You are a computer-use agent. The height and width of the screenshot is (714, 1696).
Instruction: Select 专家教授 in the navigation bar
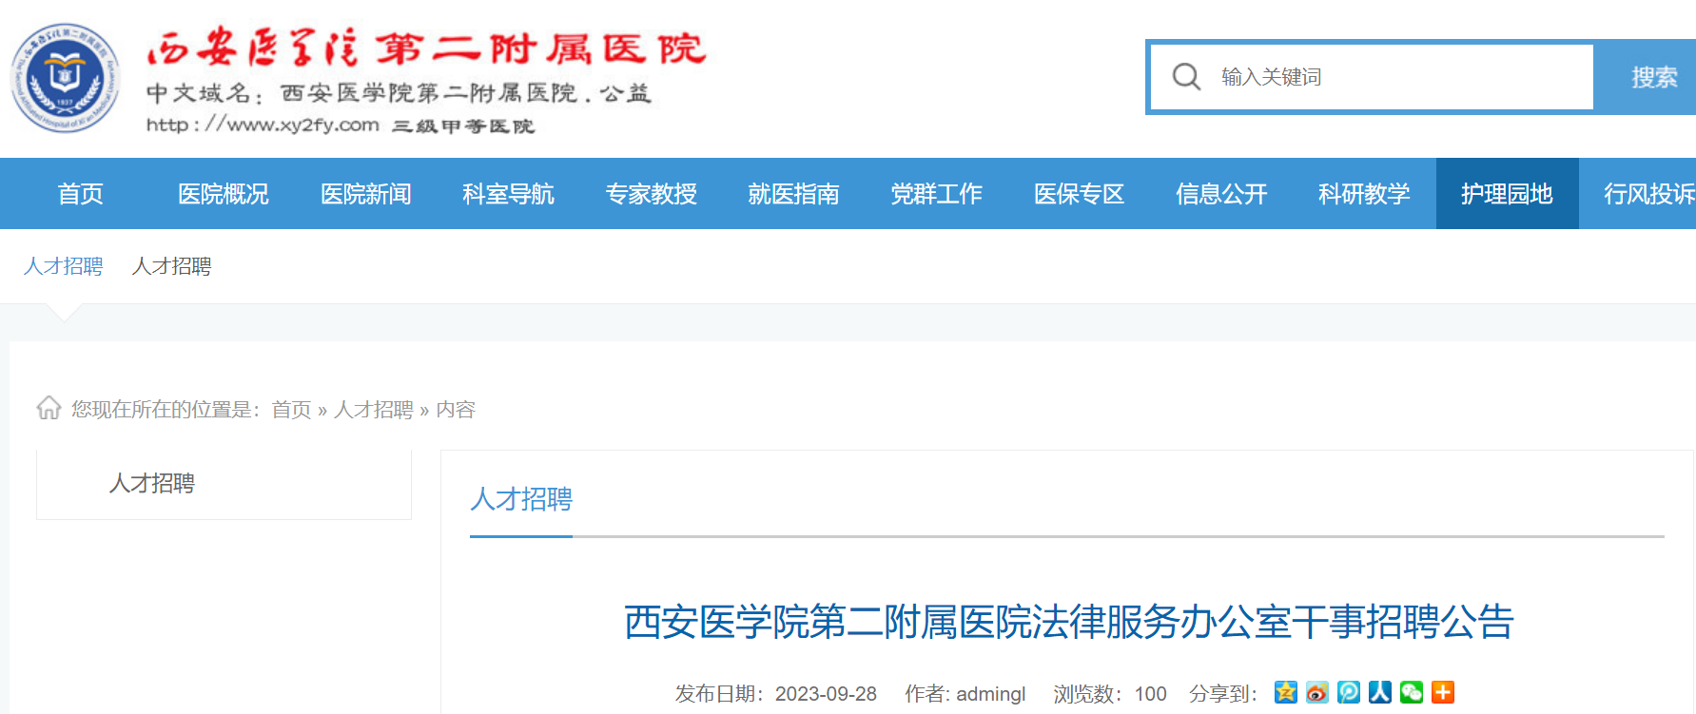click(x=651, y=194)
